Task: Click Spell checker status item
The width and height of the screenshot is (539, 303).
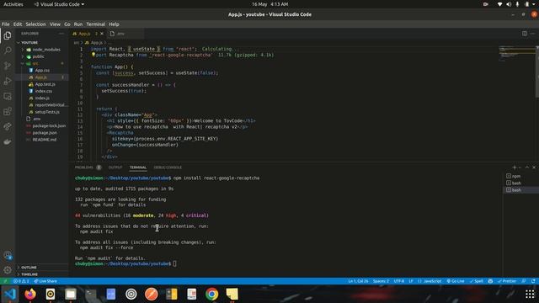Action: (476, 281)
